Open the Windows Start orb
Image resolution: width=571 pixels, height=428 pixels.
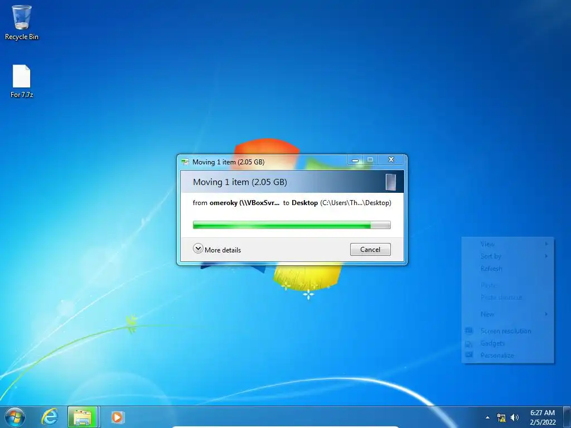tap(15, 417)
